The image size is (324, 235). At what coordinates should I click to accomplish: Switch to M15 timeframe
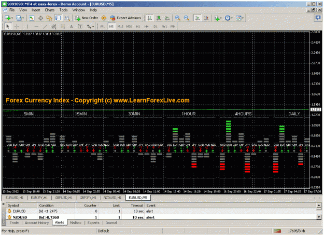coord(120,26)
